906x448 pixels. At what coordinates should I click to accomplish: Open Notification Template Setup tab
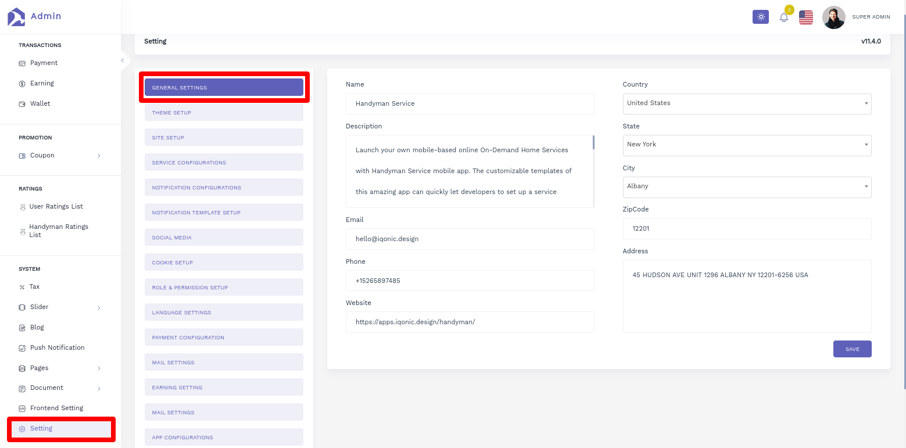pos(224,212)
